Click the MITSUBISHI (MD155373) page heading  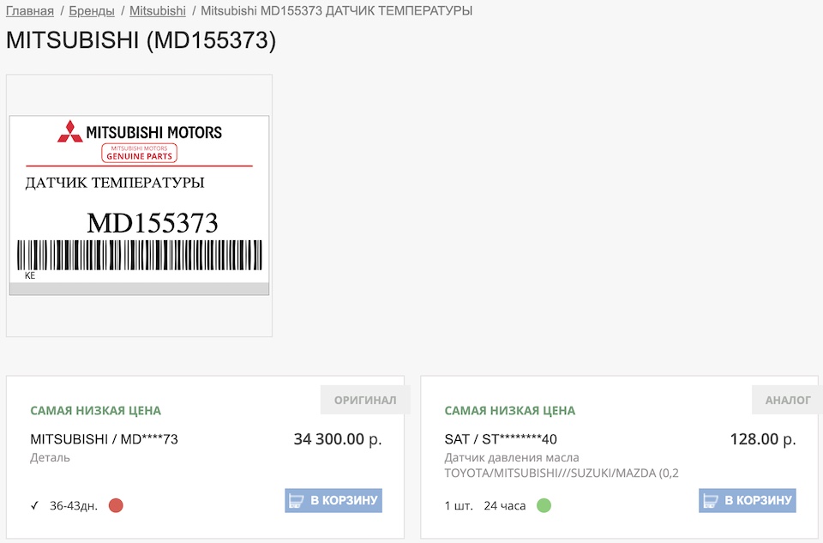[141, 41]
